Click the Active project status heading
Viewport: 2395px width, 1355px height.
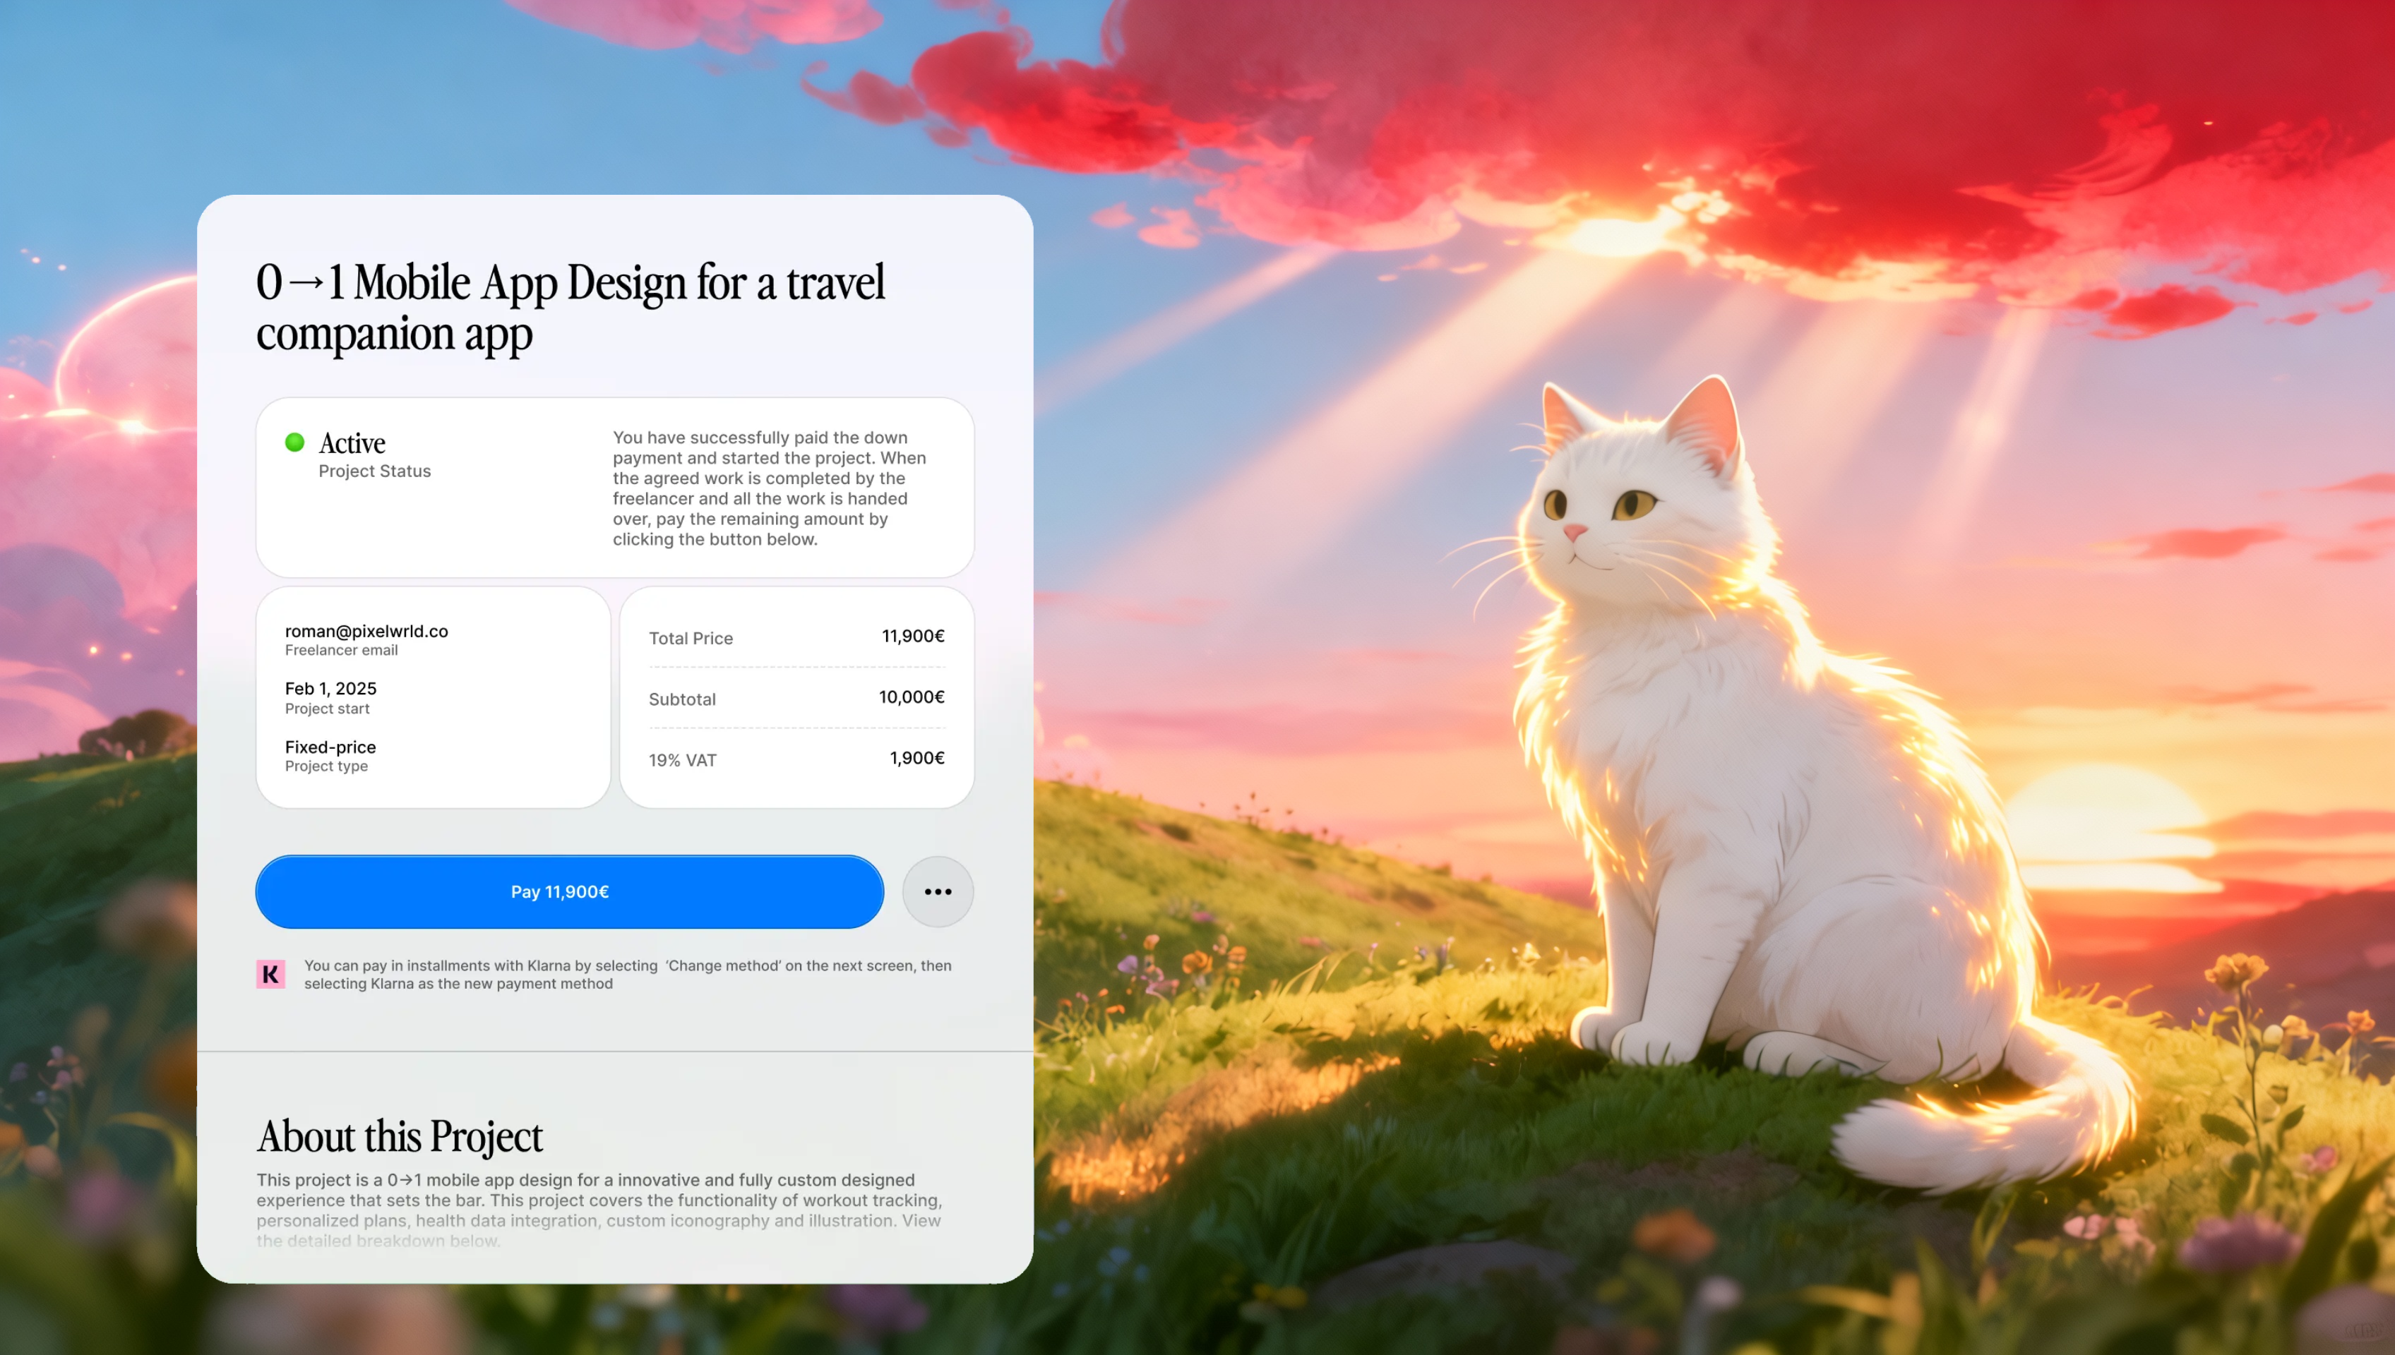pyautogui.click(x=352, y=443)
